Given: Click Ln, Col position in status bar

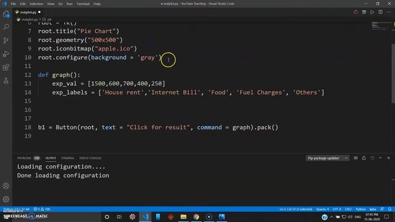Looking at the screenshot, I should click(x=296, y=209).
